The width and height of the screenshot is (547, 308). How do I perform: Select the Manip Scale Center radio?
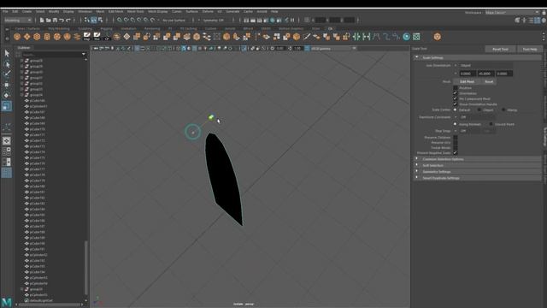[503, 110]
